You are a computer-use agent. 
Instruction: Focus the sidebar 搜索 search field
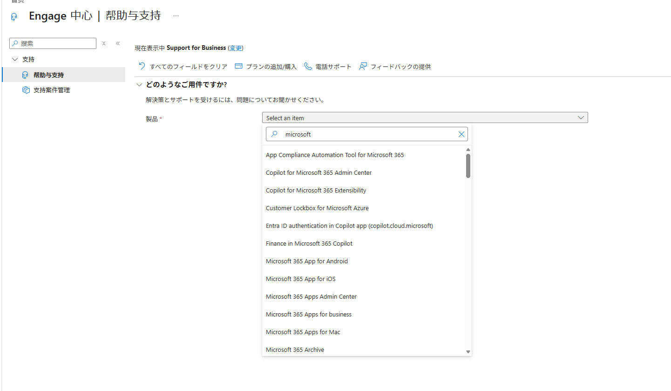(53, 43)
